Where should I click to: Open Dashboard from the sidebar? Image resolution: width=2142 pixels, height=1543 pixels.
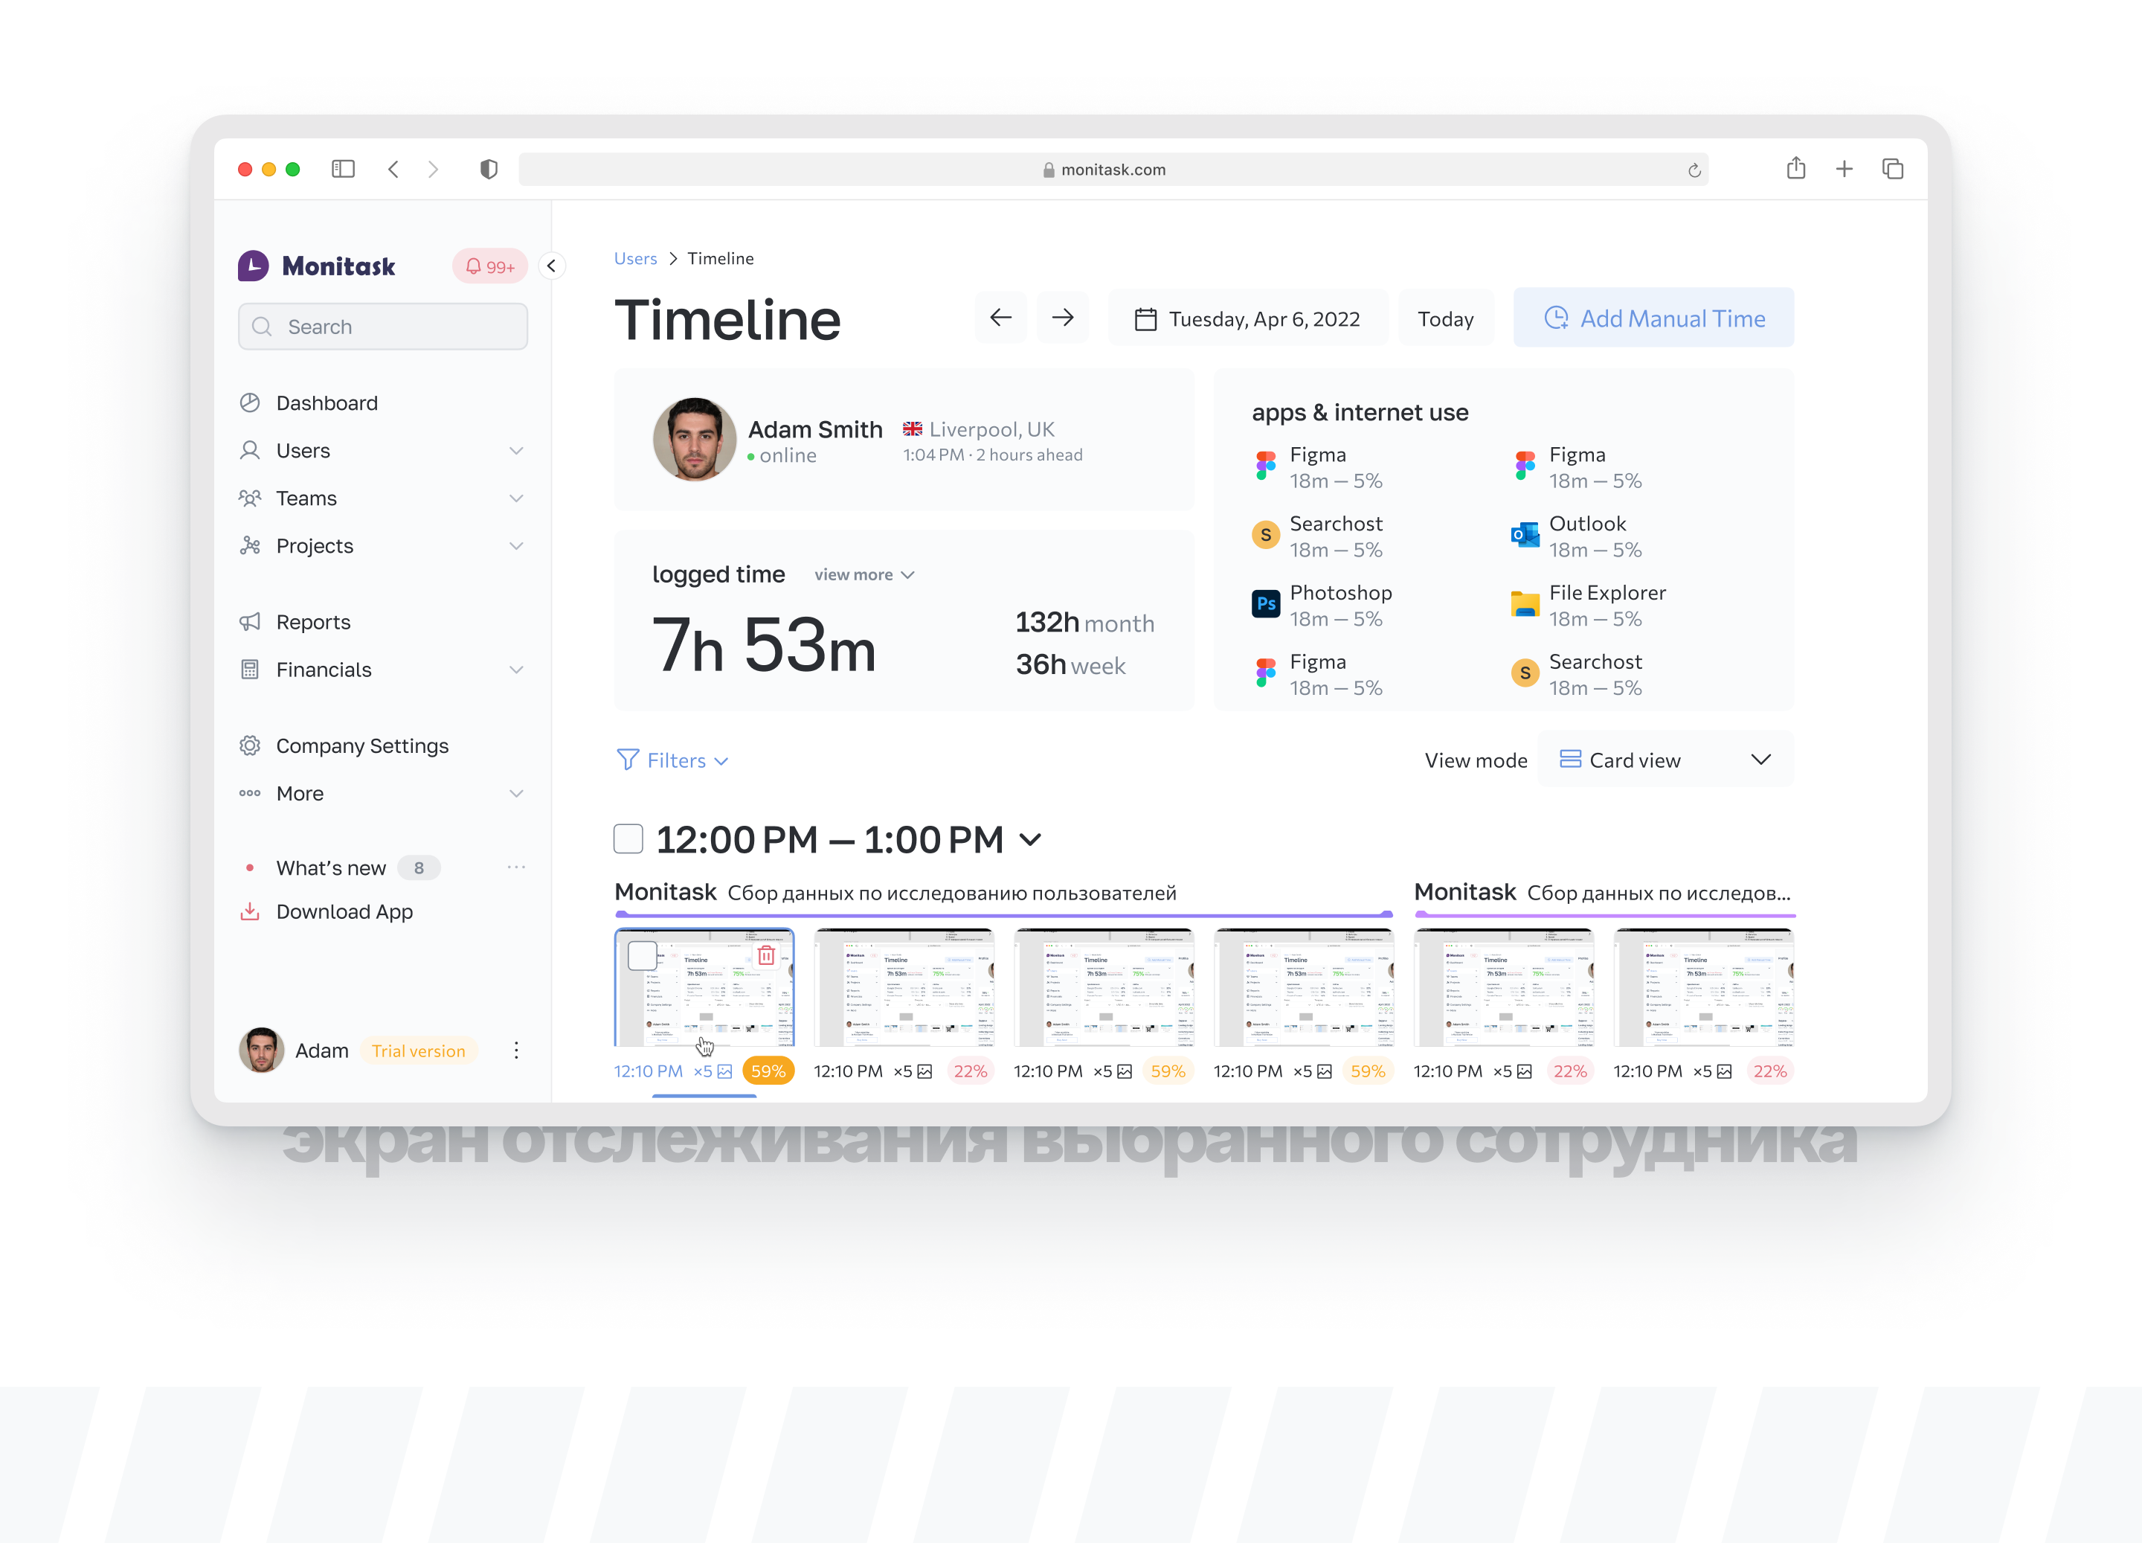coord(326,402)
